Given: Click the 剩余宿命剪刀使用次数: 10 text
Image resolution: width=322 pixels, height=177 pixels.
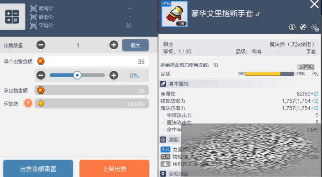Looking at the screenshot, I should click(189, 65).
